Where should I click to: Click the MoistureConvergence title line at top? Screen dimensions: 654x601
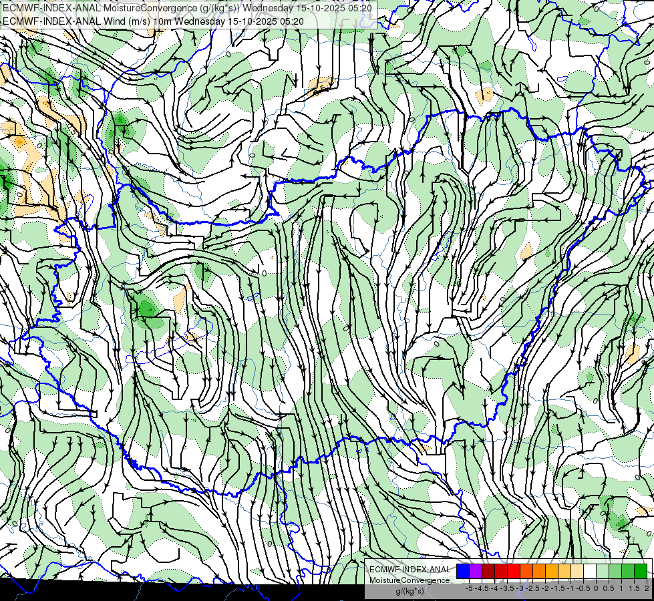coord(187,8)
